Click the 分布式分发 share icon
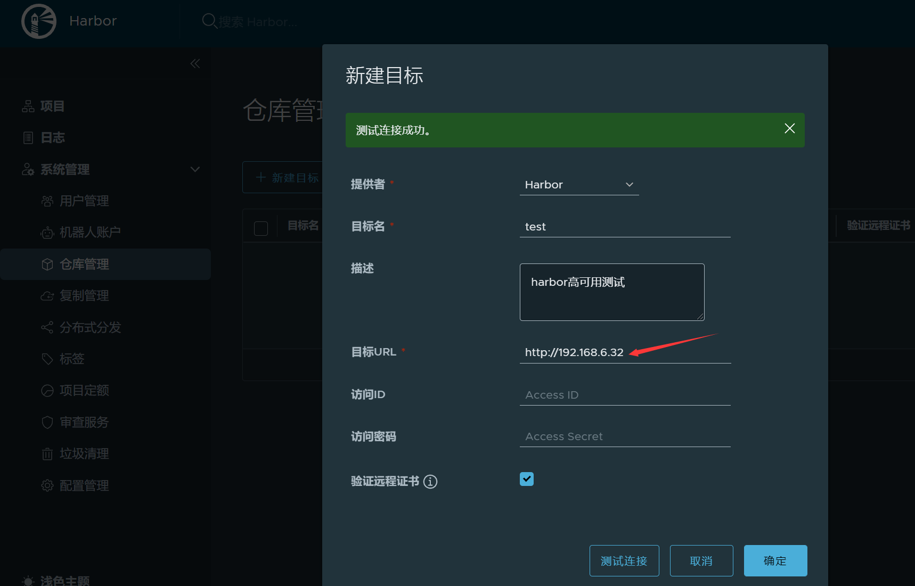Screen dimensions: 915x586 [x=47, y=327]
